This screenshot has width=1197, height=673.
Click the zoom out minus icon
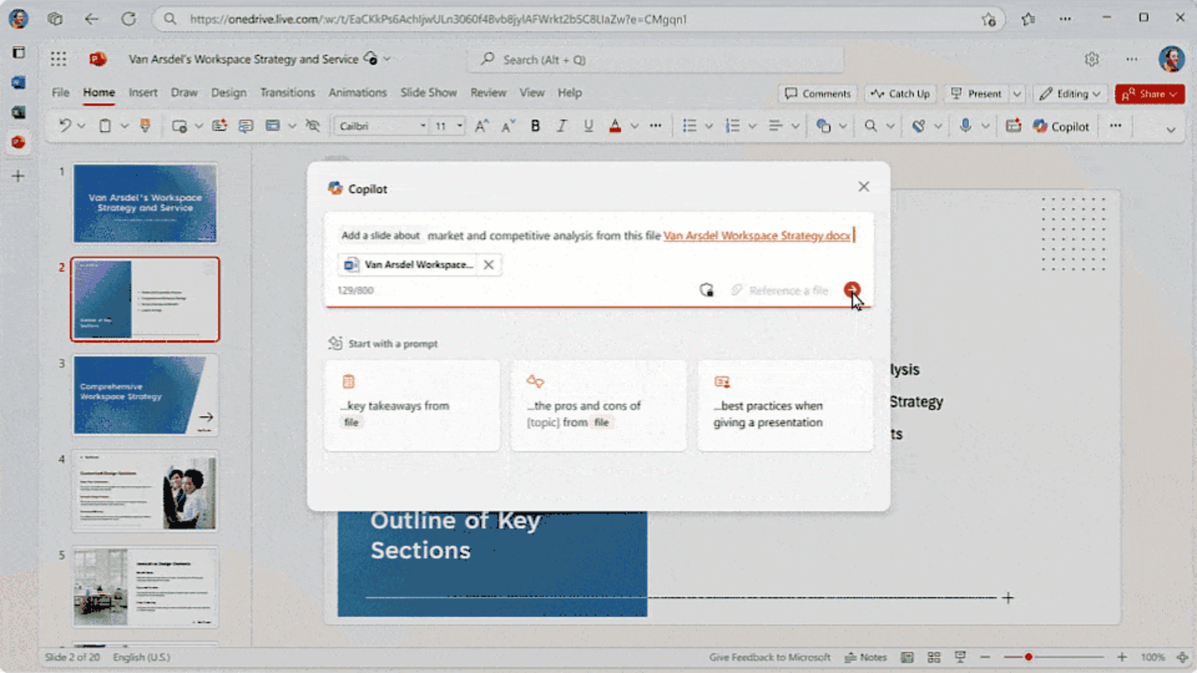point(985,657)
